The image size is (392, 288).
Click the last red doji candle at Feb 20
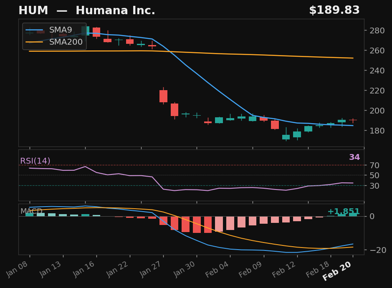point(353,120)
